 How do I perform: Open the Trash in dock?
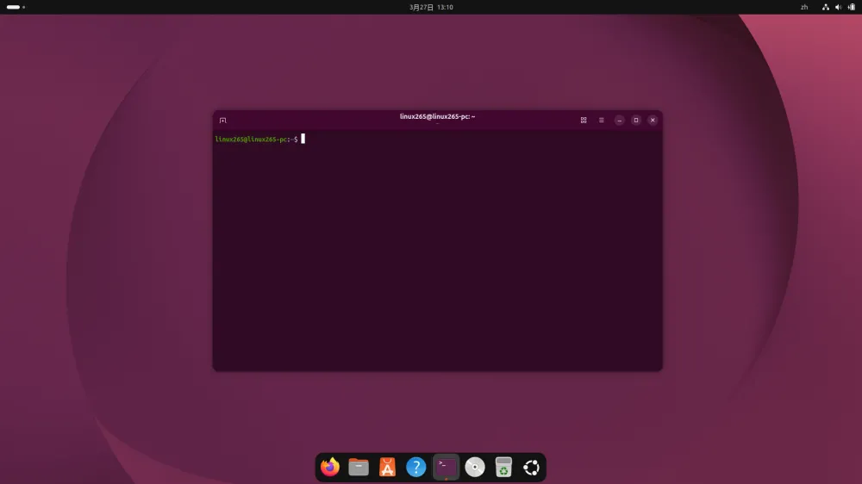pyautogui.click(x=503, y=467)
